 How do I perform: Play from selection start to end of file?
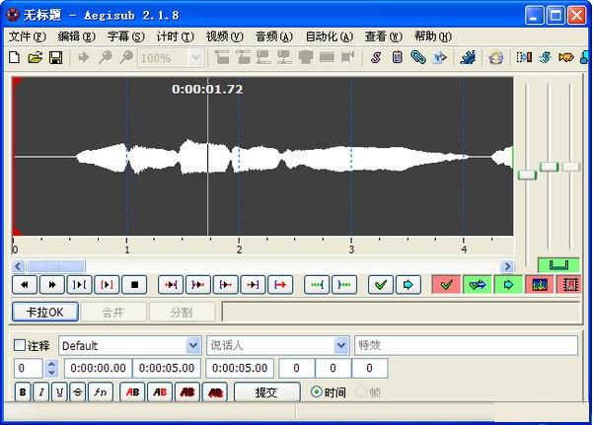coord(280,285)
